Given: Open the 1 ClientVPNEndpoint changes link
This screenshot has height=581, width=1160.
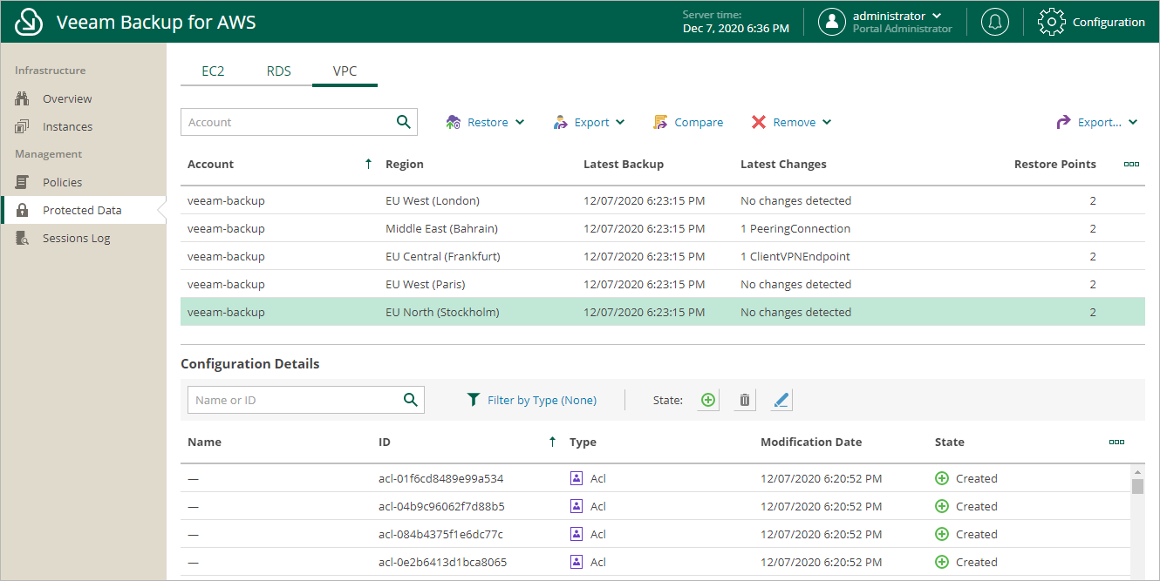Looking at the screenshot, I should [795, 256].
